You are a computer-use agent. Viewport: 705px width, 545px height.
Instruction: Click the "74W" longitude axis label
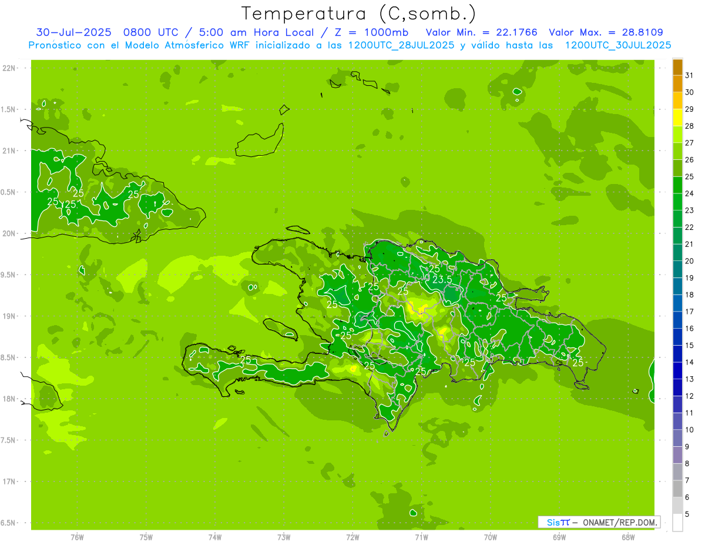214,537
